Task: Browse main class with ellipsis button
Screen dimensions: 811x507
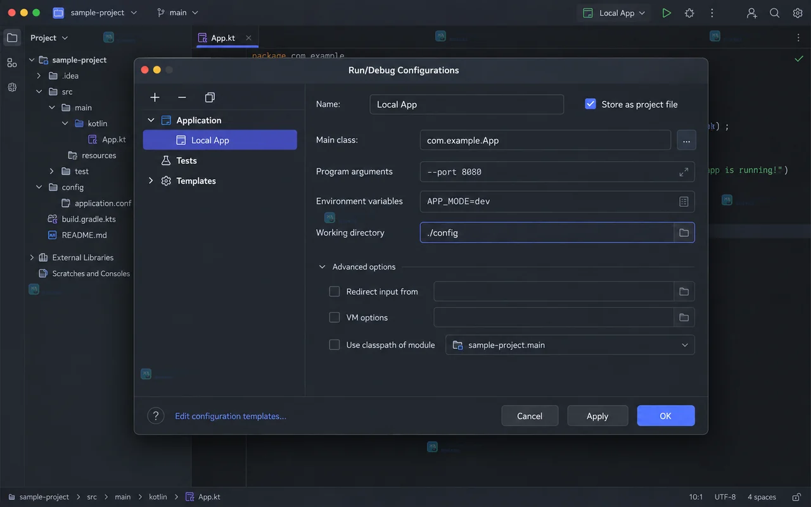Action: click(x=686, y=140)
